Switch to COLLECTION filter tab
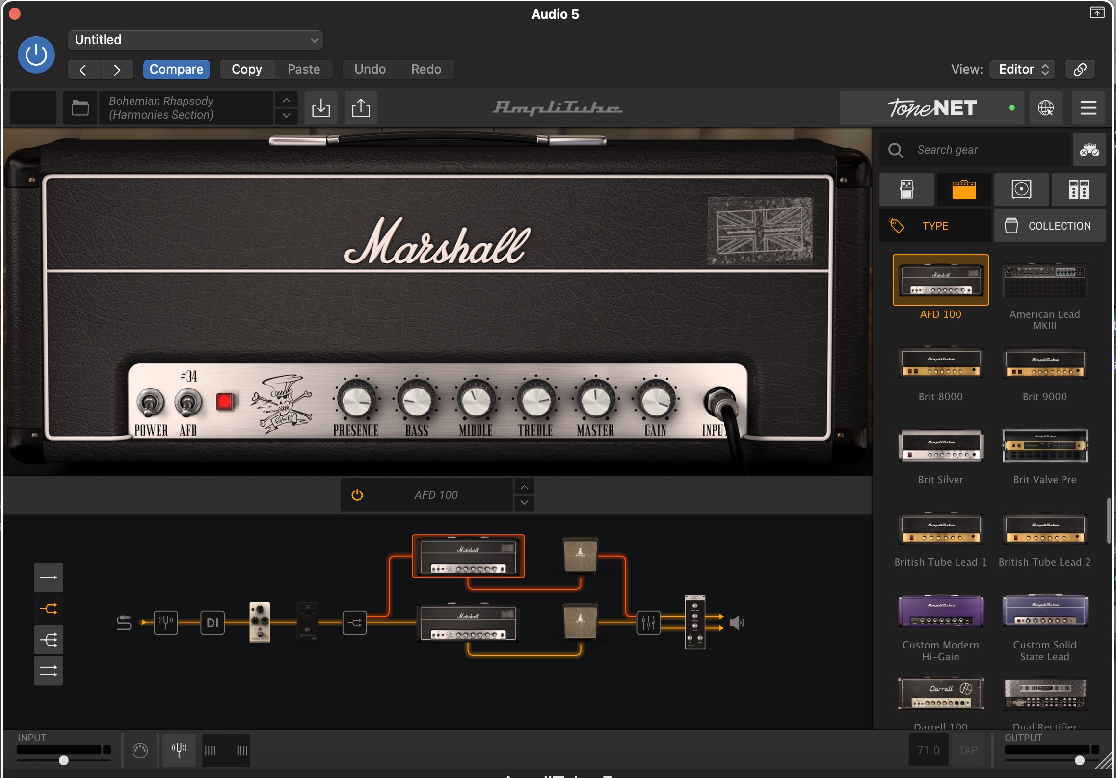 click(1050, 226)
